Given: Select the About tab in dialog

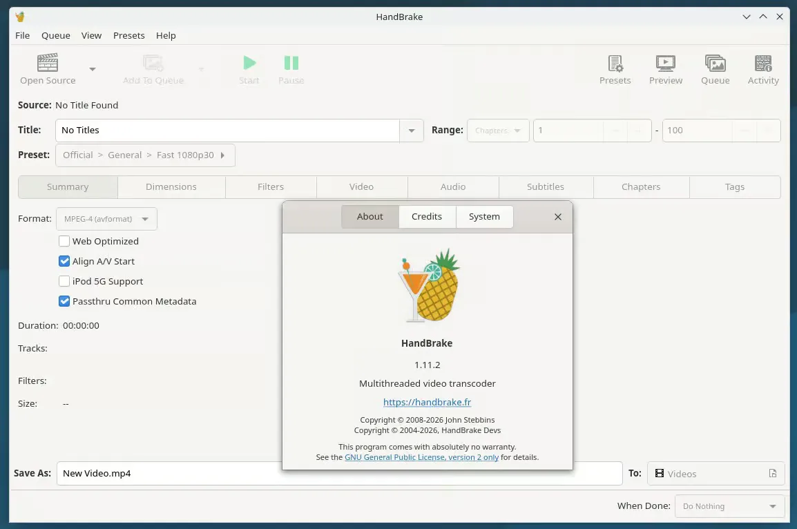Looking at the screenshot, I should pyautogui.click(x=370, y=216).
